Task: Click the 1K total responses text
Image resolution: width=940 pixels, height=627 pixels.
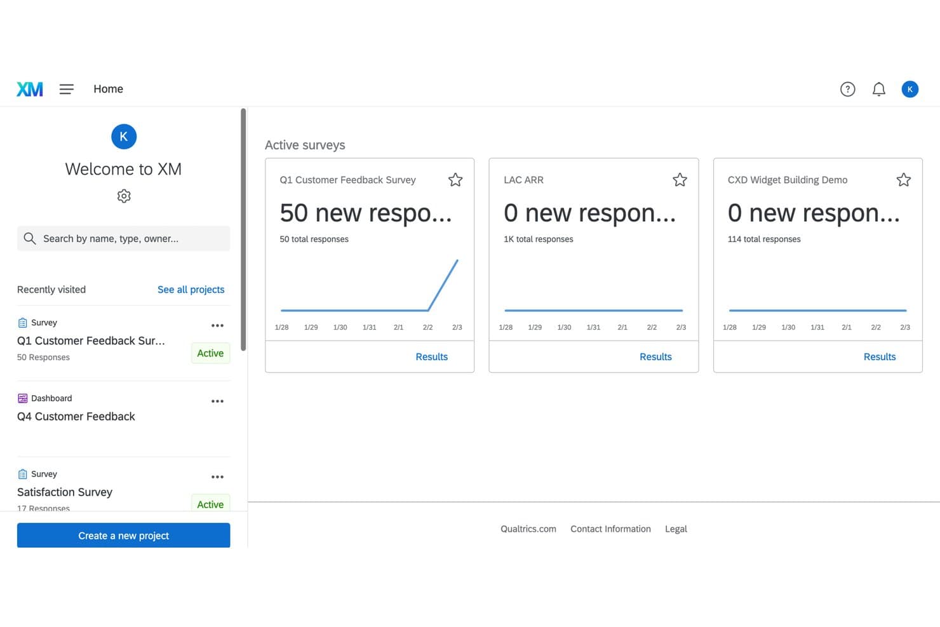Action: [x=538, y=239]
